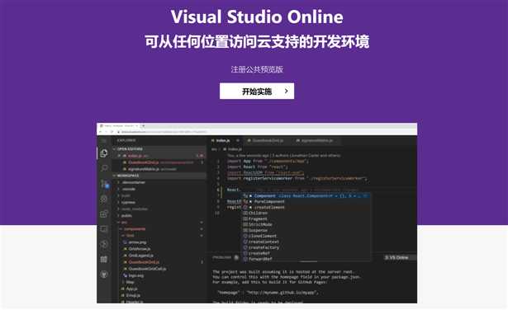Choose Fragment suggestion

tap(306, 218)
